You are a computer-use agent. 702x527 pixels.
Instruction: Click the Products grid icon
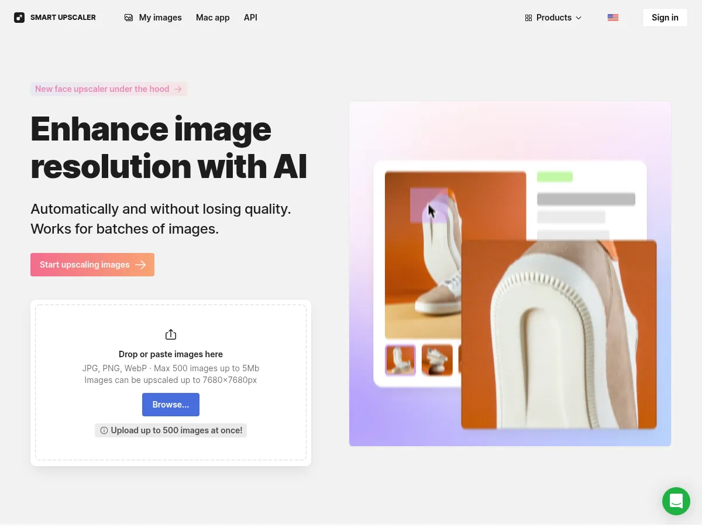tap(529, 18)
